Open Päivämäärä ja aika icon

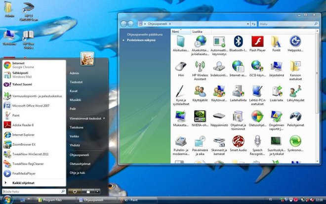click(x=200, y=141)
